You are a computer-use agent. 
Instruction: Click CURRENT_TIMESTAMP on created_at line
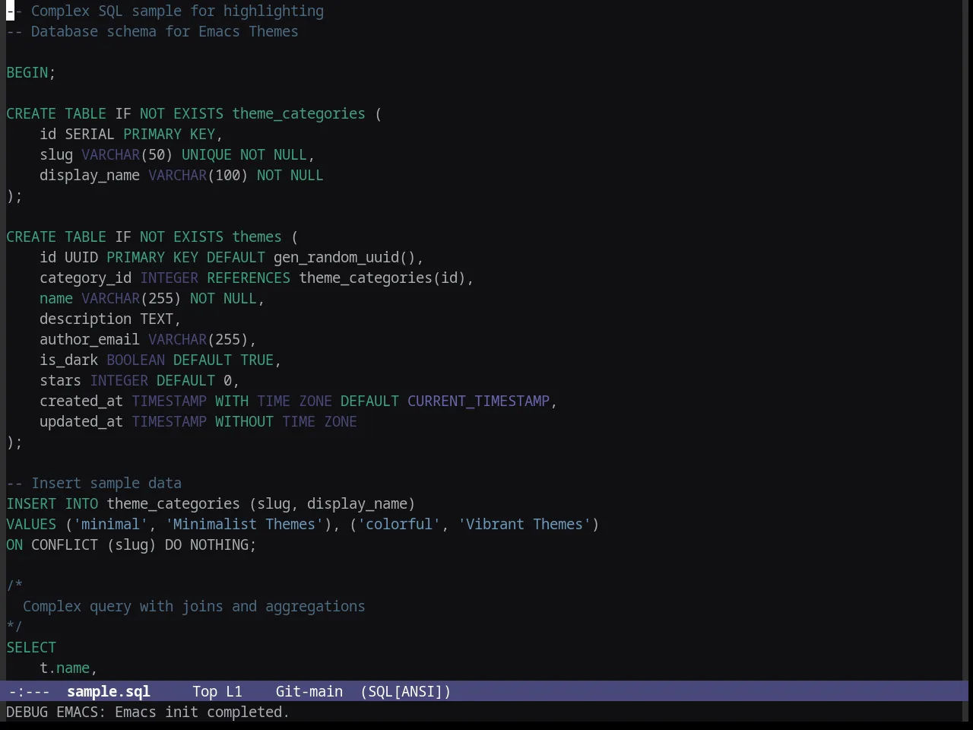(478, 401)
